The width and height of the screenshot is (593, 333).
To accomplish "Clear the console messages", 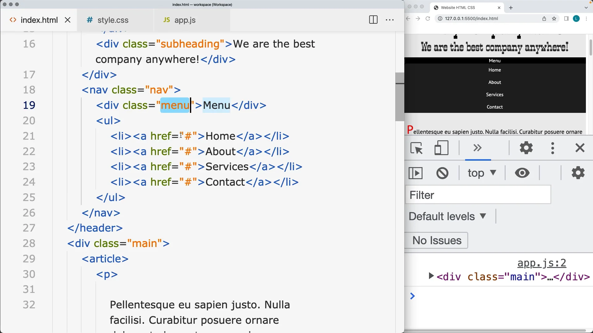I will (442, 173).
